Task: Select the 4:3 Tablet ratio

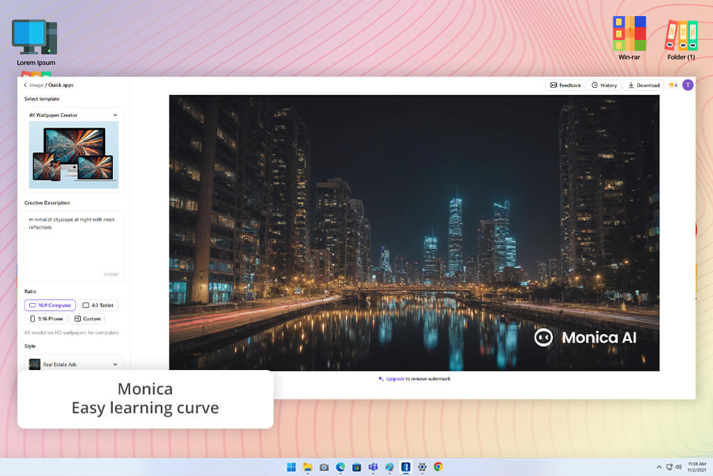Action: tap(97, 305)
